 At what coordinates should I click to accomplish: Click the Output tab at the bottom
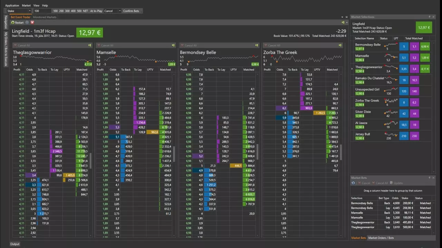point(15,244)
